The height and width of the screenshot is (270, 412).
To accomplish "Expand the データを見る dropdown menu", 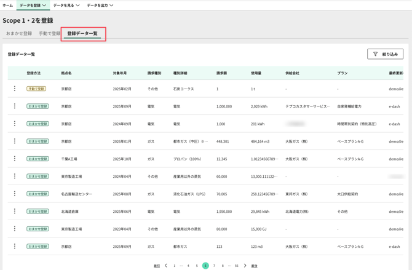I will [x=66, y=6].
